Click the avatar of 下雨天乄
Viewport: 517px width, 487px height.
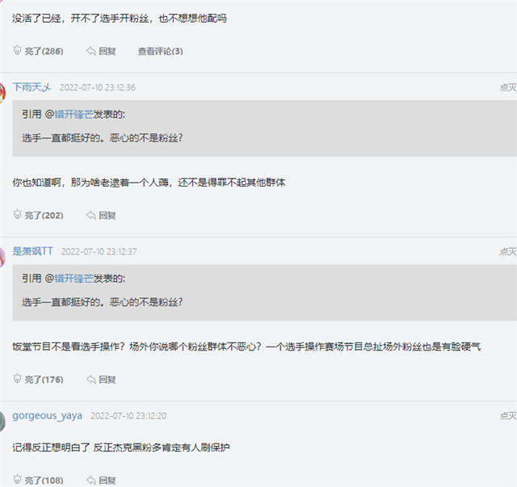[x=2, y=94]
